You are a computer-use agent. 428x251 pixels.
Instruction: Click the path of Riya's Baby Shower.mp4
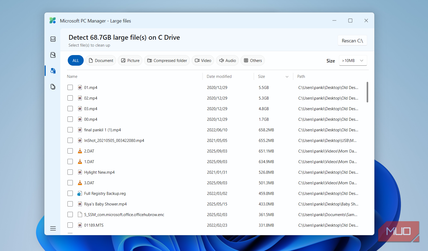coord(328,204)
